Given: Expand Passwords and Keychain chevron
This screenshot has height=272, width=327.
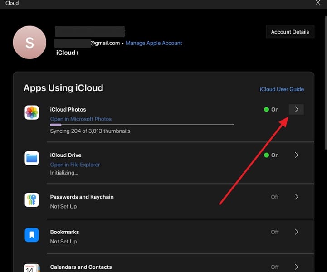Looking at the screenshot, I should click(x=296, y=197).
